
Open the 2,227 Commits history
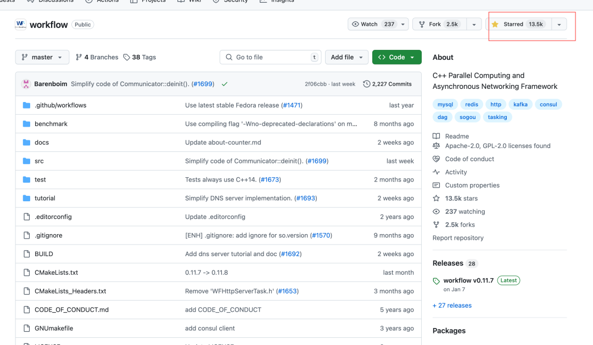coord(387,84)
